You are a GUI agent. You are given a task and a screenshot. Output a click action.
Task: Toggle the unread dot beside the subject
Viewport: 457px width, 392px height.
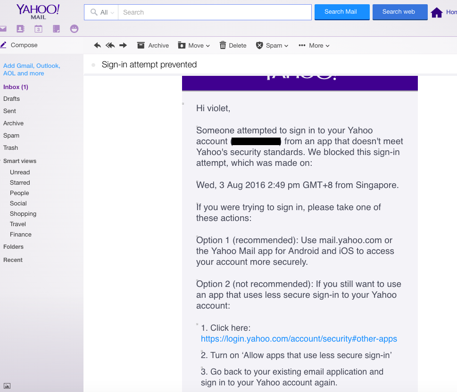click(x=93, y=65)
